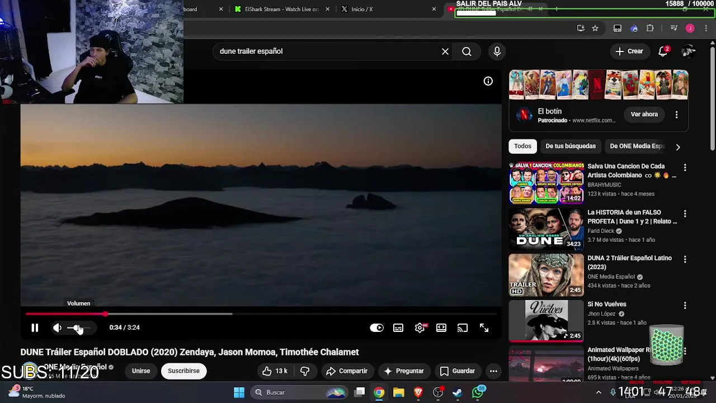
Task: Start a voice search with the microphone
Action: click(497, 51)
